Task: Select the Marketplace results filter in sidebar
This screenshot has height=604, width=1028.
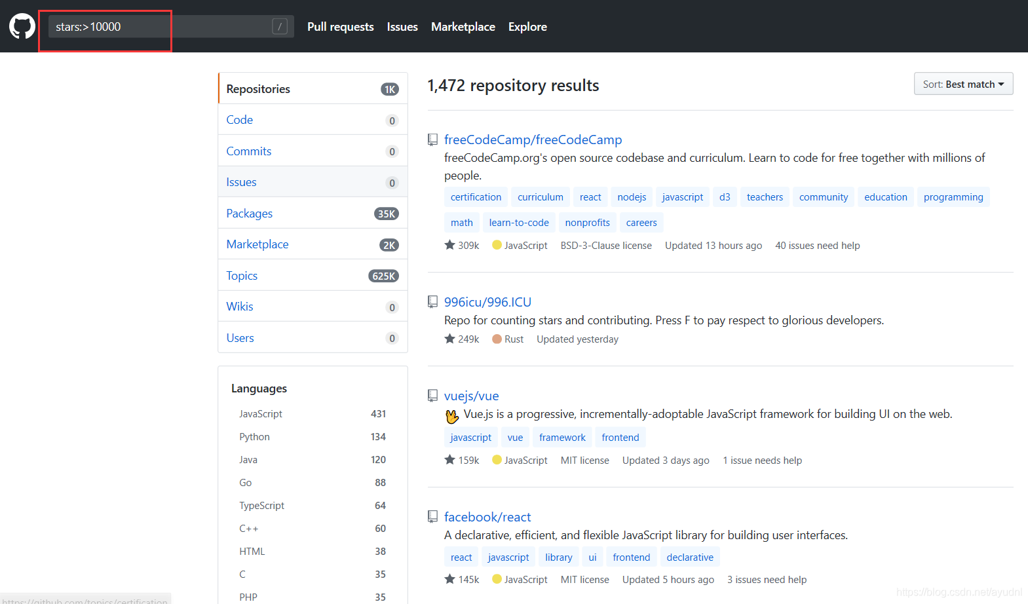Action: (313, 244)
